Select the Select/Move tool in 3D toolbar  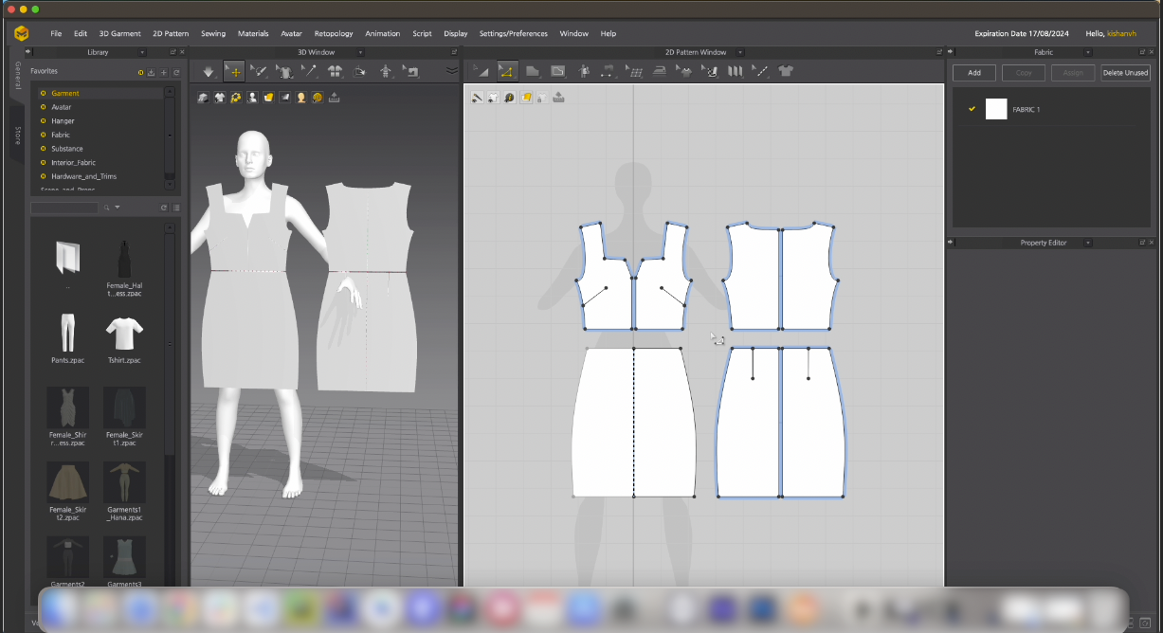tap(234, 71)
